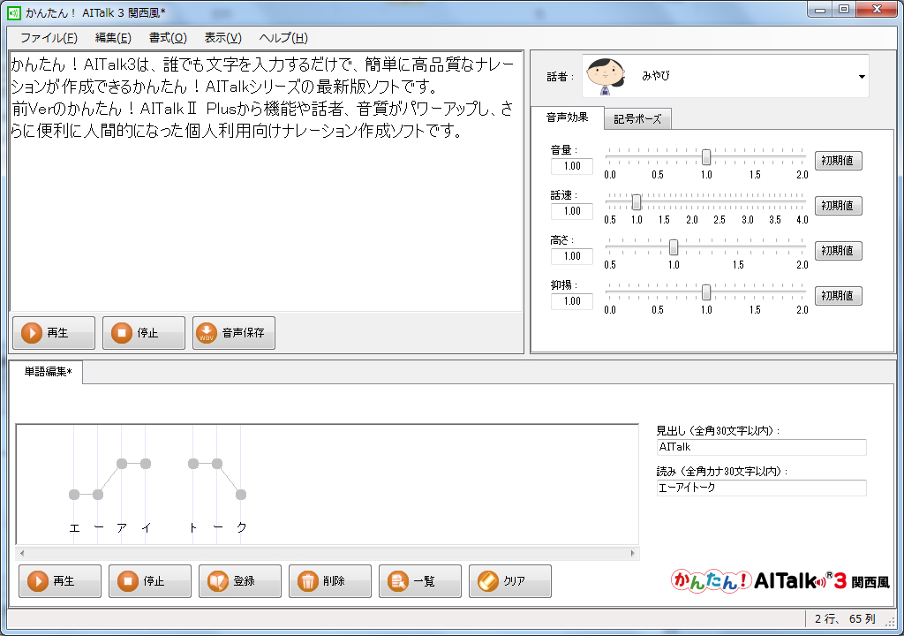Click the book icon on the 登録 button

tap(218, 581)
